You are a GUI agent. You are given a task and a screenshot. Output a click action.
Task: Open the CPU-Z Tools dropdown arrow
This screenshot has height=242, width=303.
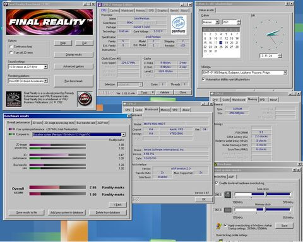click(153, 92)
